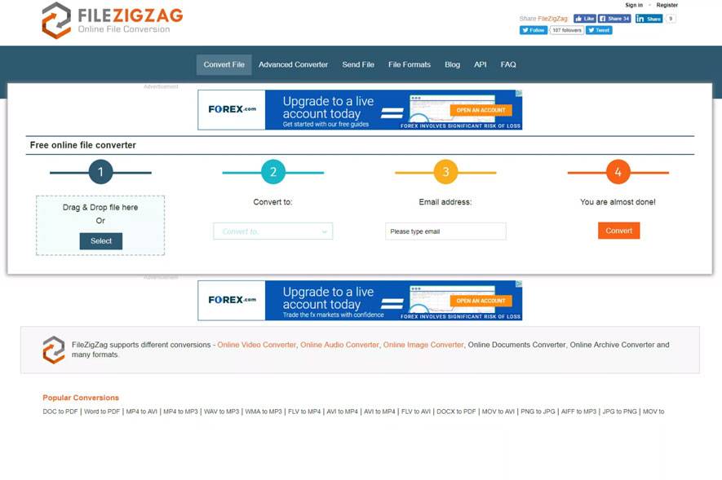Screen dimensions: 722x480
Task: Click the step 1 numbered circle
Action: 100,172
